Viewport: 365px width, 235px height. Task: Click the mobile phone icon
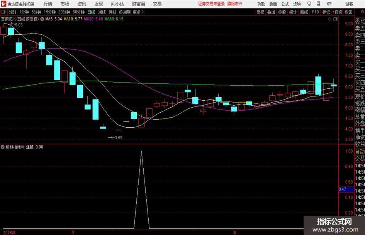point(318,4)
